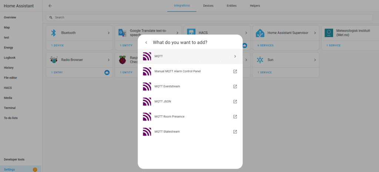Click the Raspberry Pi integration icon
The image size is (379, 172).
(123, 60)
